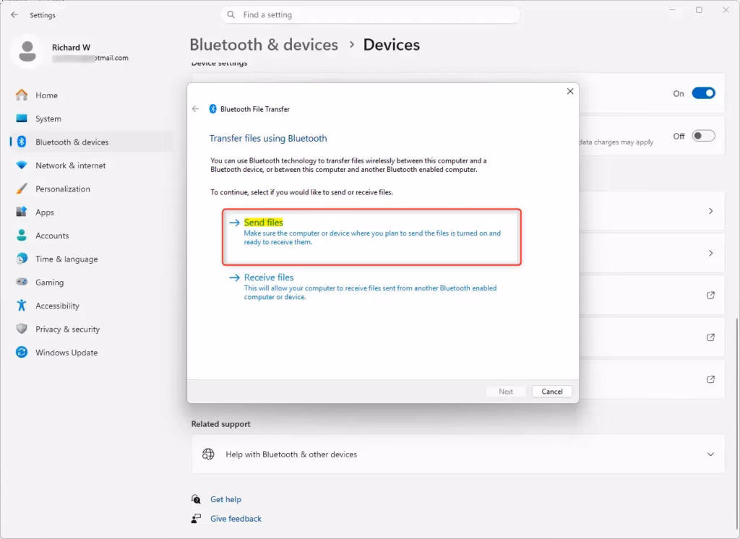This screenshot has width=740, height=539.
Task: Click the Network & internet wifi icon
Action: [x=22, y=165]
